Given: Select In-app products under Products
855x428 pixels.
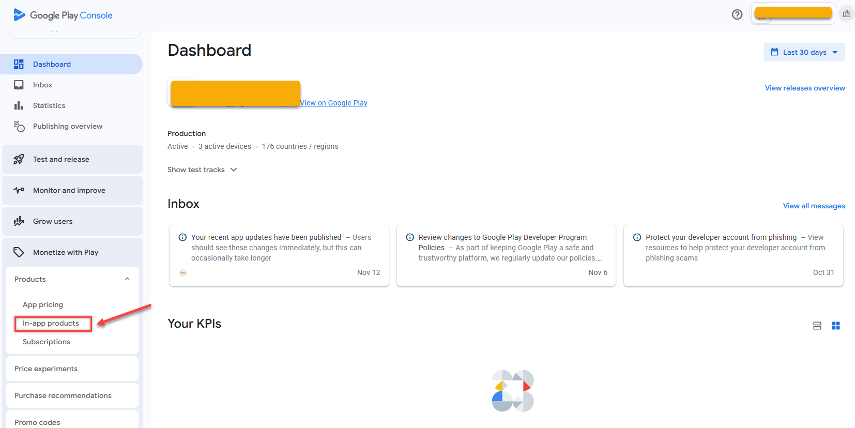Looking at the screenshot, I should [51, 323].
